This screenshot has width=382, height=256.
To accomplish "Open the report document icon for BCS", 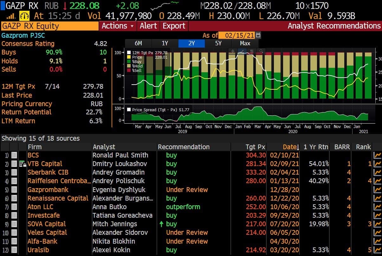I will tap(14, 155).
